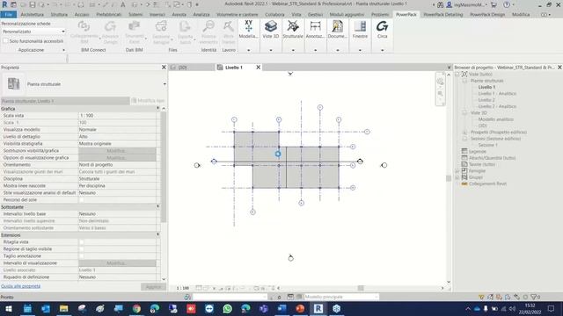The height and width of the screenshot is (316, 563).
Task: Toggle Solo funzionalità accessibili checkbox
Action: point(5,41)
